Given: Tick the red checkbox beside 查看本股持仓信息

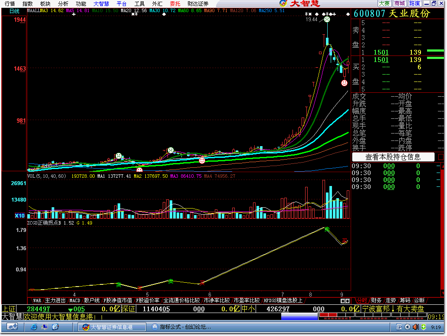Looking at the screenshot, I should click(x=441, y=157).
